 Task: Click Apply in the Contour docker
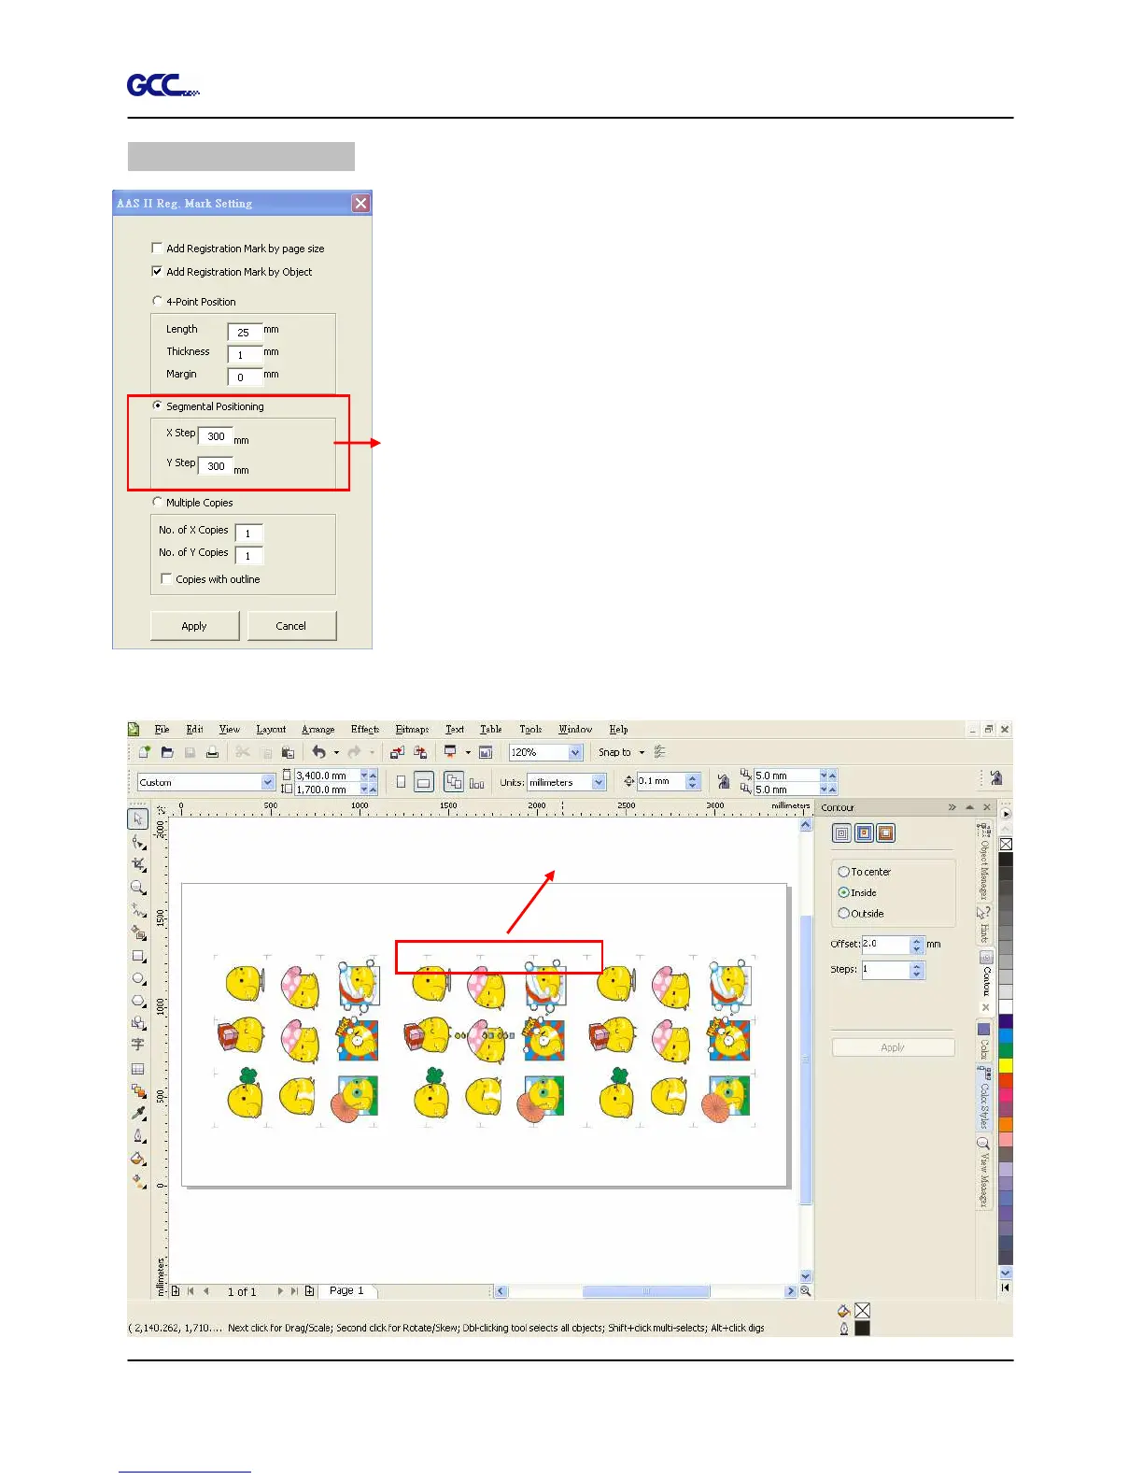pyautogui.click(x=893, y=1047)
